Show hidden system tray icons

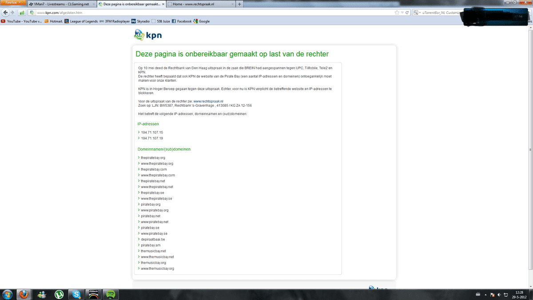coord(485,295)
